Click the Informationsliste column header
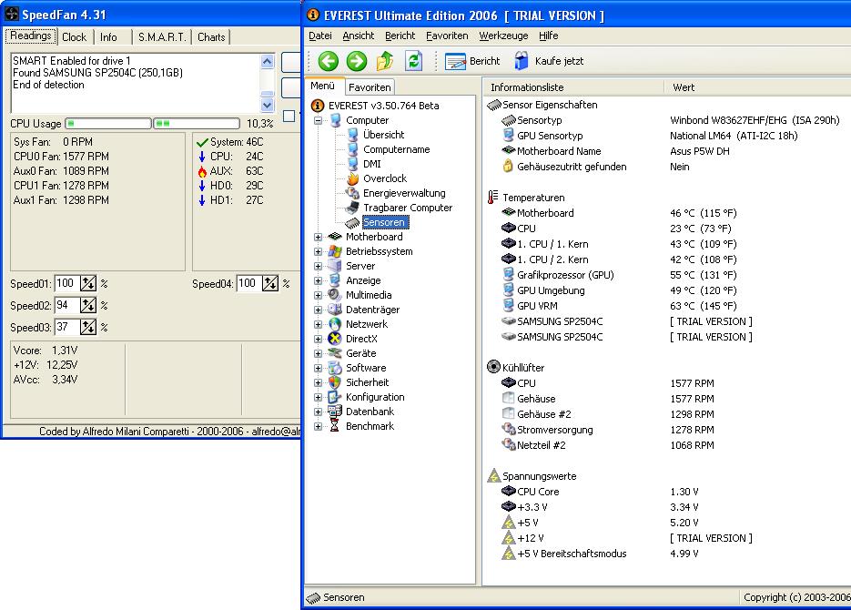This screenshot has height=610, width=851. point(573,86)
